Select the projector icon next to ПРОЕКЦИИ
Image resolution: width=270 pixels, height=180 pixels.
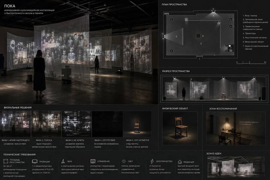click(x=34, y=161)
